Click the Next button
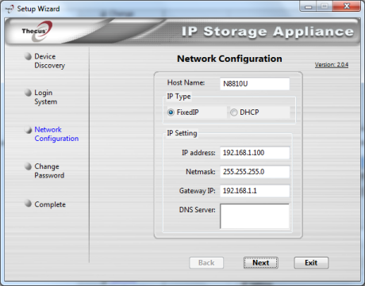This screenshot has height=286, width=365. coord(261,263)
